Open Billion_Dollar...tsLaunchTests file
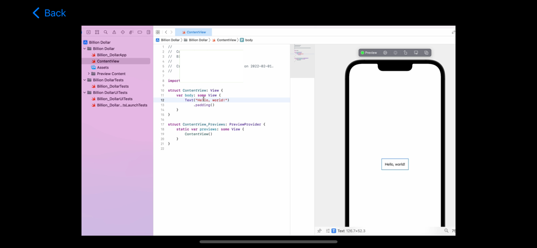Image resolution: width=537 pixels, height=248 pixels. pyautogui.click(x=119, y=105)
